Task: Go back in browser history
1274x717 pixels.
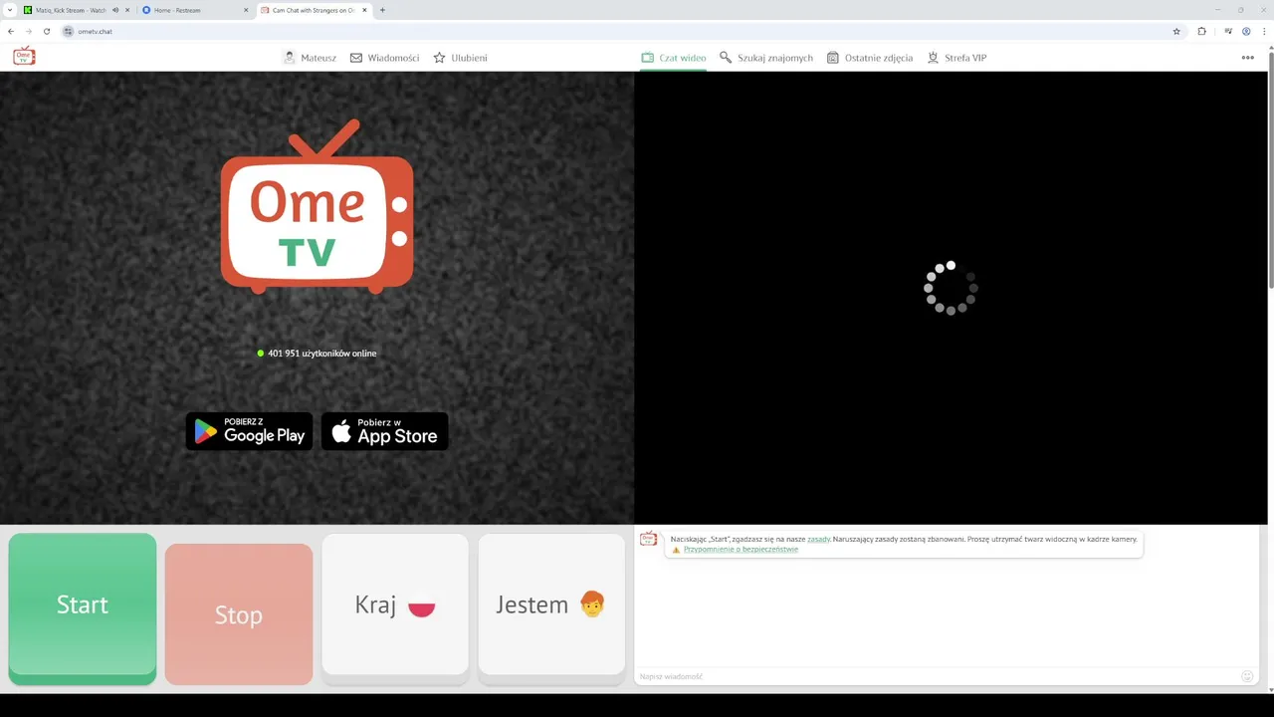Action: [x=11, y=31]
